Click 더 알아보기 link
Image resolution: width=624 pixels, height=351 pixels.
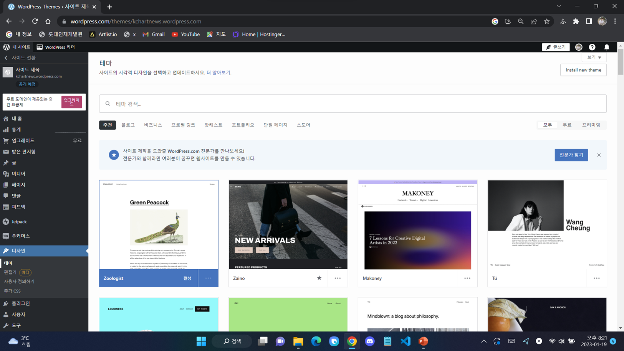point(218,73)
